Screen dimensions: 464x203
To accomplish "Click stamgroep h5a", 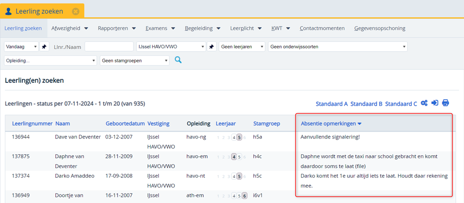I will pyautogui.click(x=258, y=137).
